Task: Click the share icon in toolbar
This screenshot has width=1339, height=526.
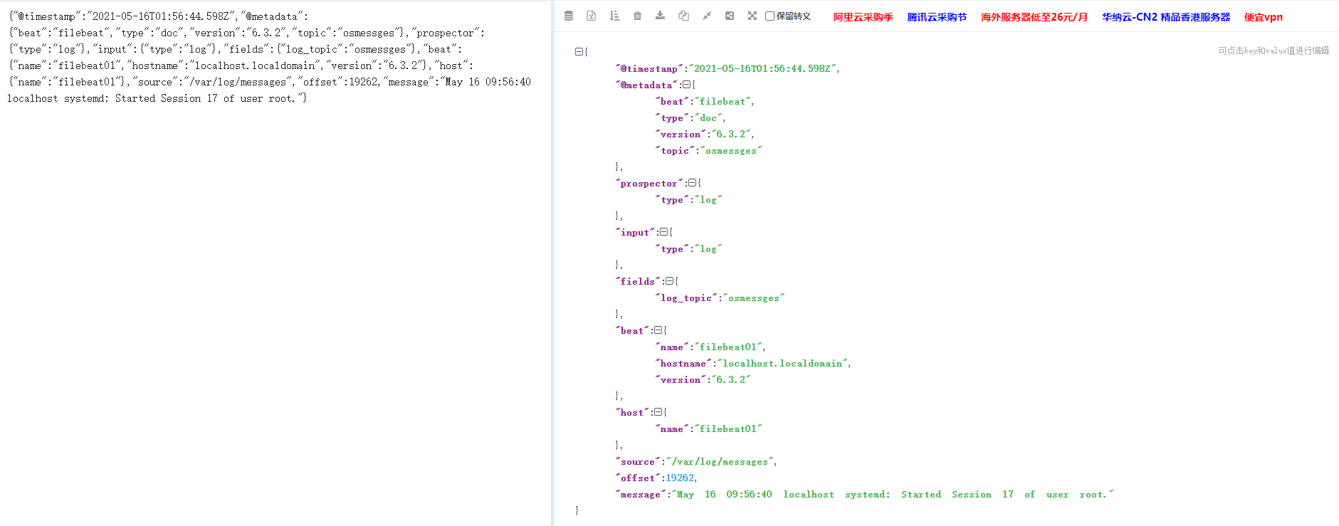Action: 730,16
